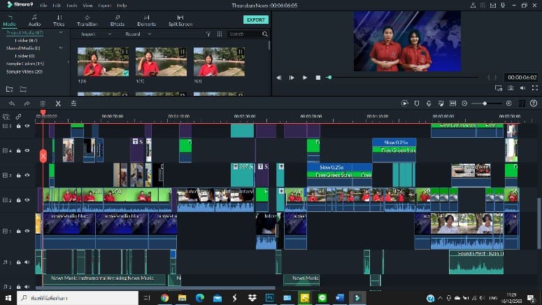Image resolution: width=542 pixels, height=305 pixels.
Task: Hide video track 2 with its eye icon
Action: point(27,200)
